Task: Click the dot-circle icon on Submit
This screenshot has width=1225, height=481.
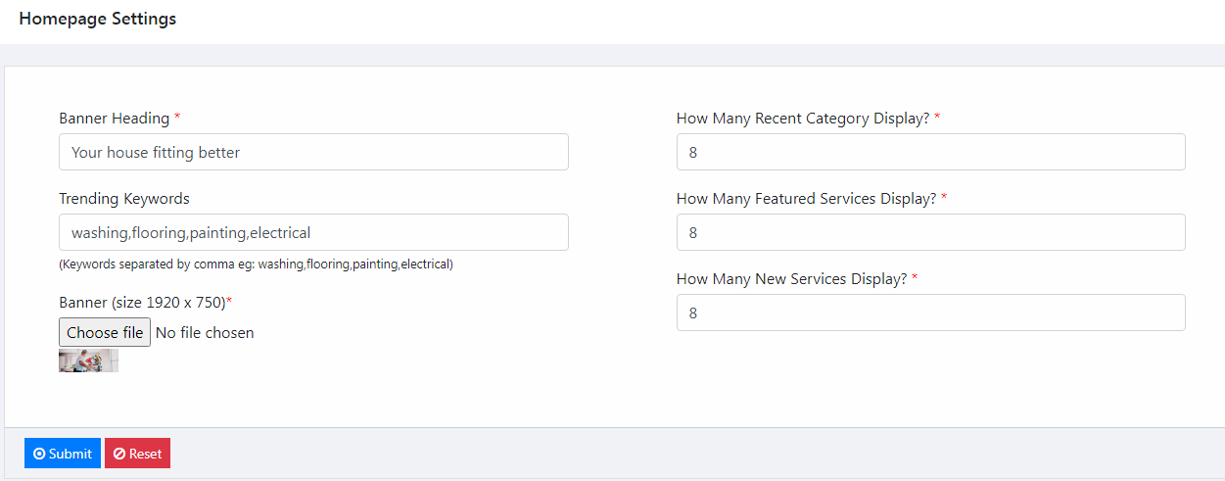Action: tap(39, 454)
